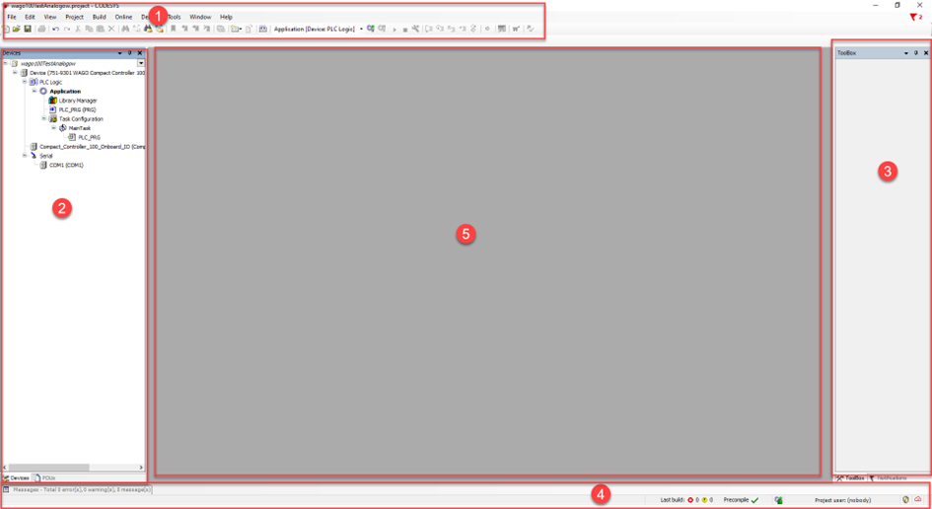
Task: Open the Devices panel options dropdown arrow
Action: click(x=119, y=53)
